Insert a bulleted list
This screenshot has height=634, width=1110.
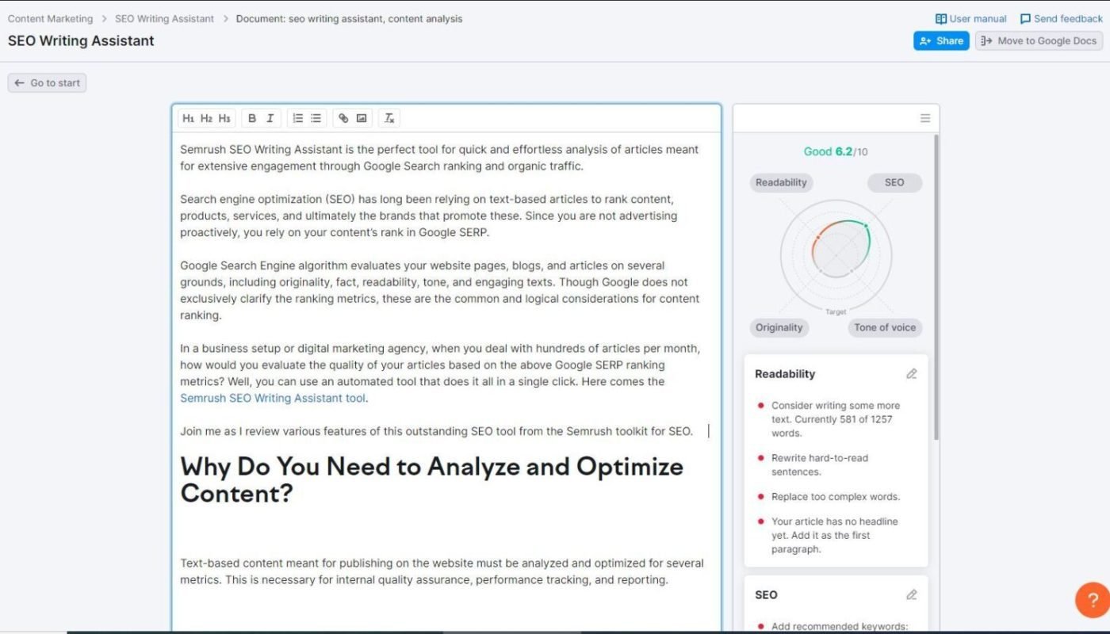pos(316,118)
